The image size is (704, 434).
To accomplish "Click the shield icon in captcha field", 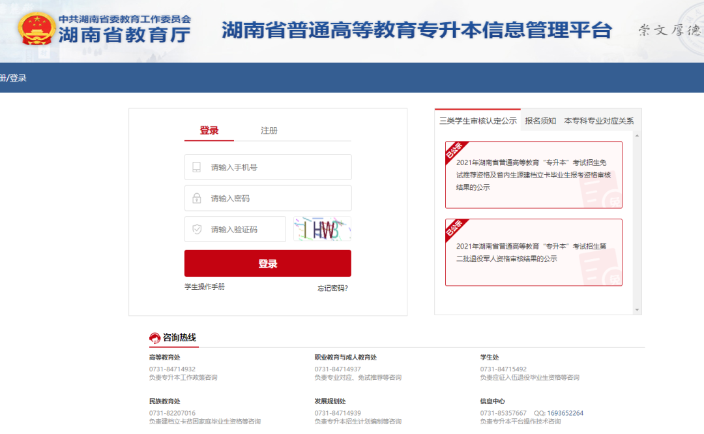I will (x=197, y=229).
